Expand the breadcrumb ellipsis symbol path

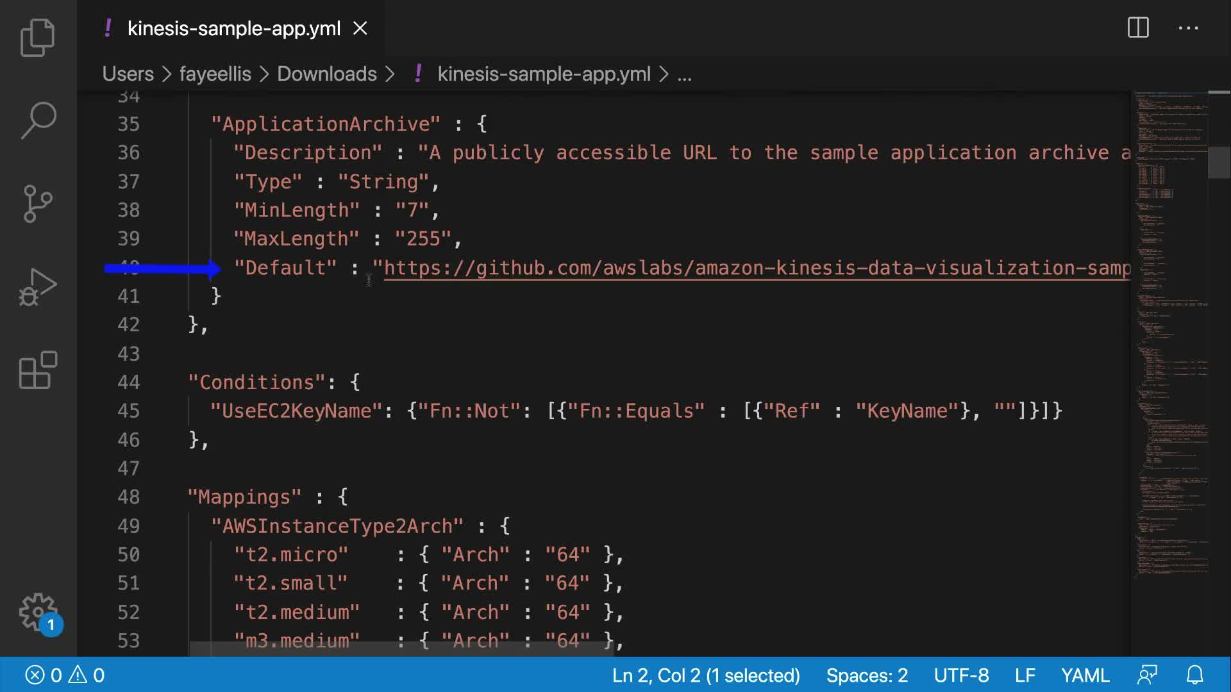click(684, 74)
